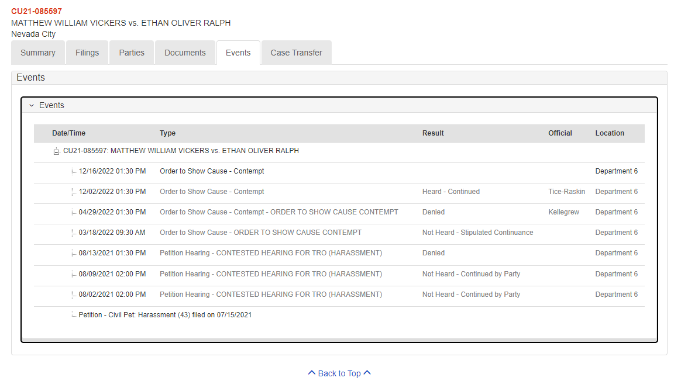Click the Events section heading

(x=30, y=77)
